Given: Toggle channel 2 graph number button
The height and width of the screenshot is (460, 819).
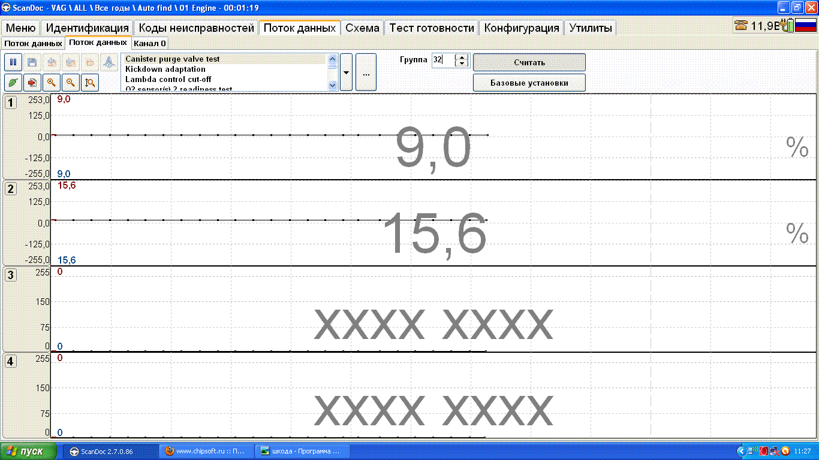Looking at the screenshot, I should coord(11,189).
